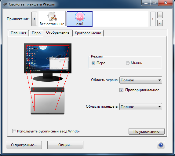
Task: Click the blue help question mark icon
Action: coord(161,145)
